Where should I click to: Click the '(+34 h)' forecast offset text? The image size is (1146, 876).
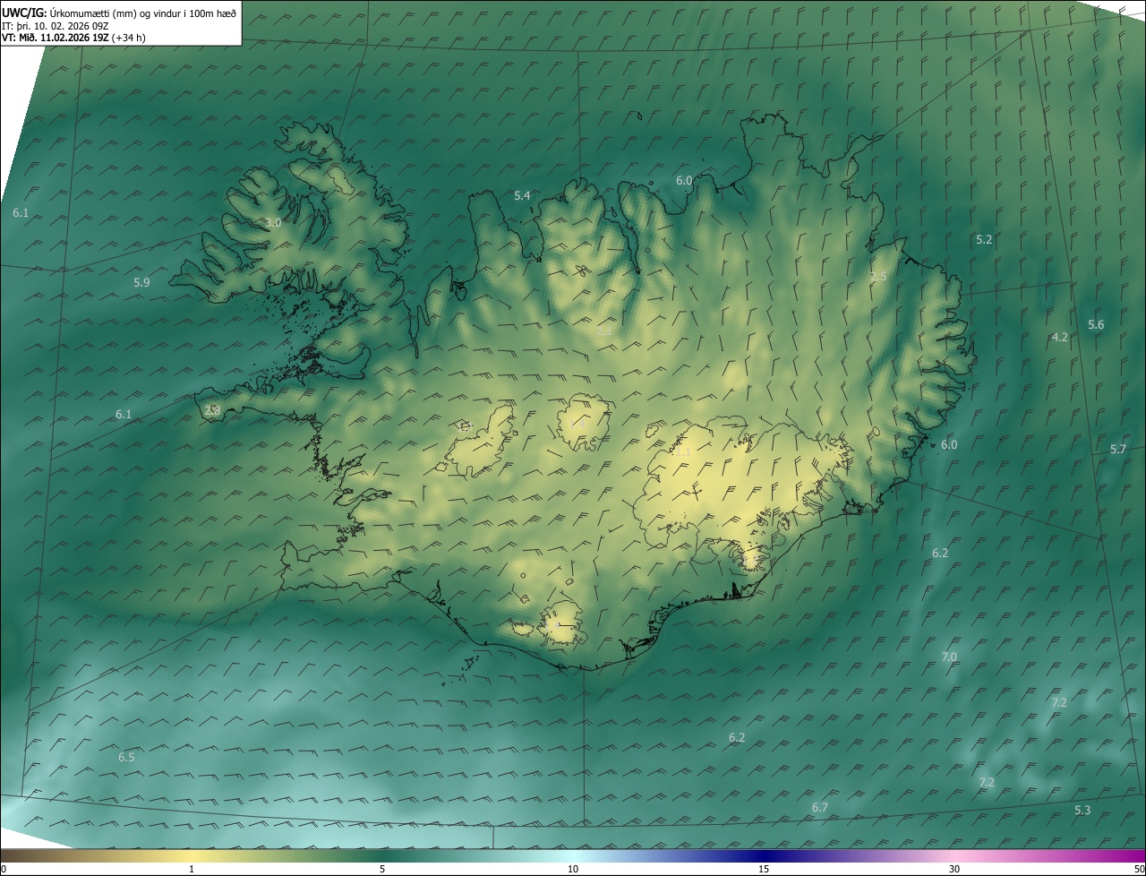click(129, 38)
